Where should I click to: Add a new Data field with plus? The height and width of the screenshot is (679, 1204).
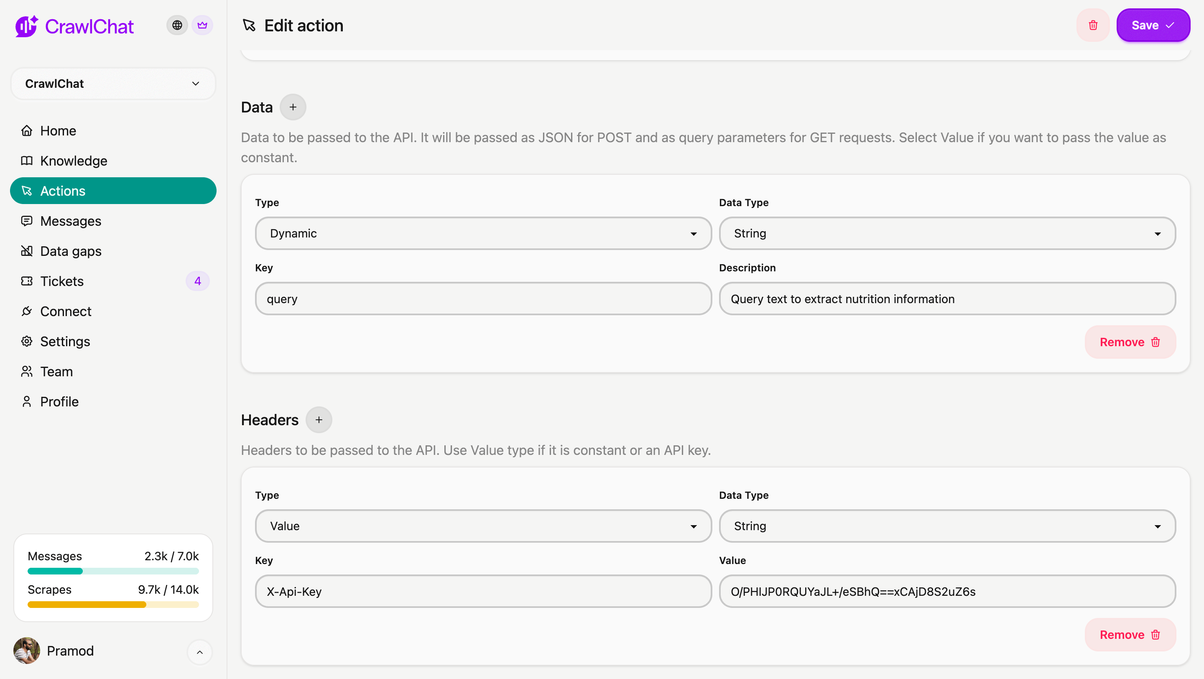293,107
